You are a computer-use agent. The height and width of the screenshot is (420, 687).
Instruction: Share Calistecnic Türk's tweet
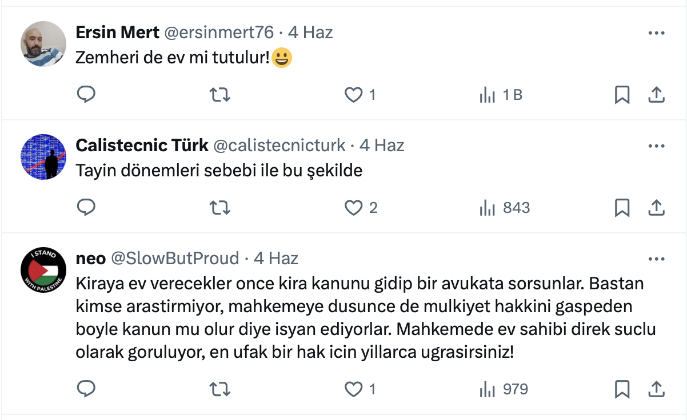pyautogui.click(x=656, y=208)
